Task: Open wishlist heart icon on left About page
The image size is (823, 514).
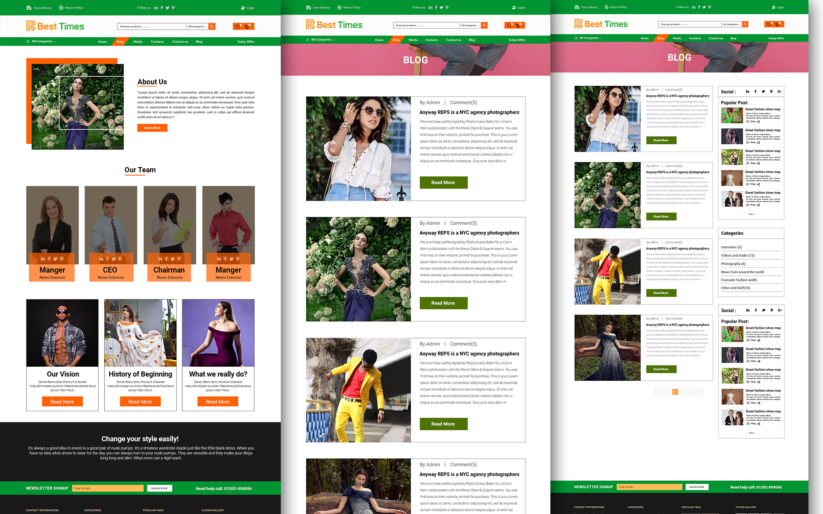Action: pyautogui.click(x=238, y=27)
